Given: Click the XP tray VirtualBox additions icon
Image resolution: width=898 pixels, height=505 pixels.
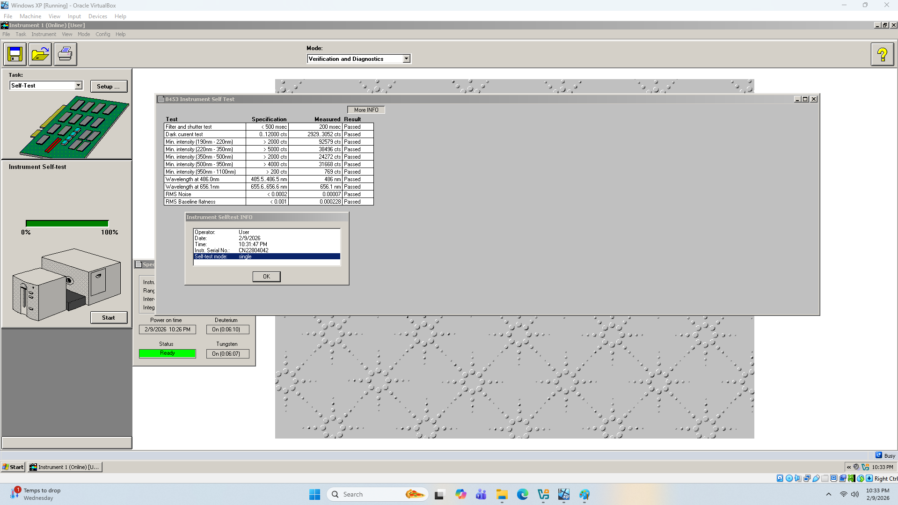Looking at the screenshot, I should 865,467.
